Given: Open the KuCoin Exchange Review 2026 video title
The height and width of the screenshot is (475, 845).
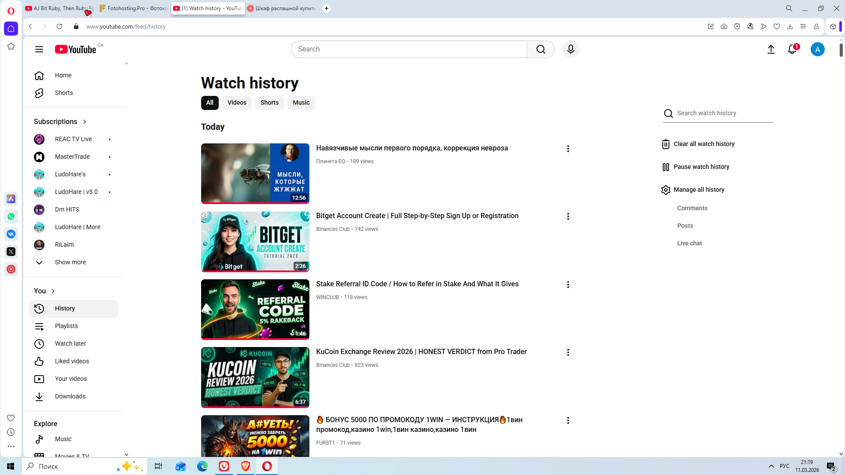Looking at the screenshot, I should click(421, 351).
